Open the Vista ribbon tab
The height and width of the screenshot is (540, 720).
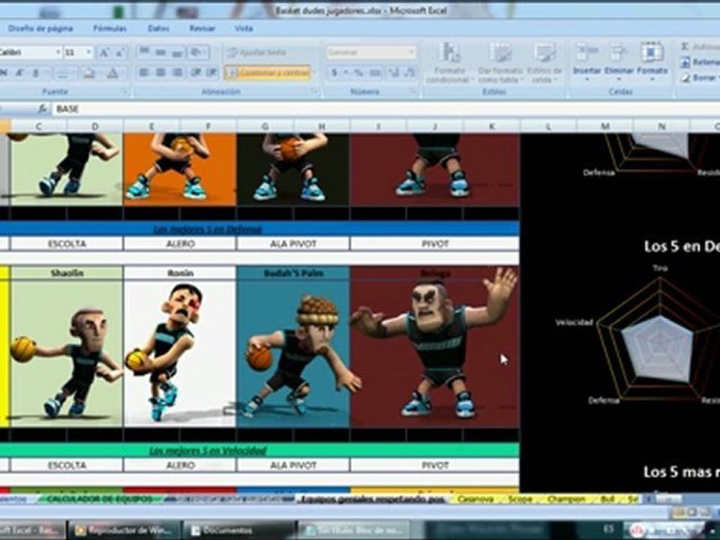coord(244,28)
